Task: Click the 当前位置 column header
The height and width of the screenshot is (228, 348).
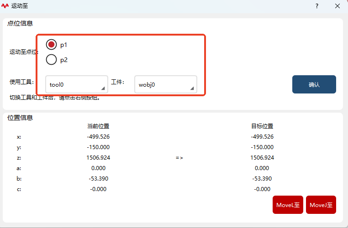Action: click(98, 126)
